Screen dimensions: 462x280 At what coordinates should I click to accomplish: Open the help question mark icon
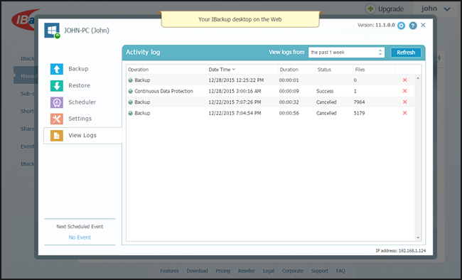[413, 26]
